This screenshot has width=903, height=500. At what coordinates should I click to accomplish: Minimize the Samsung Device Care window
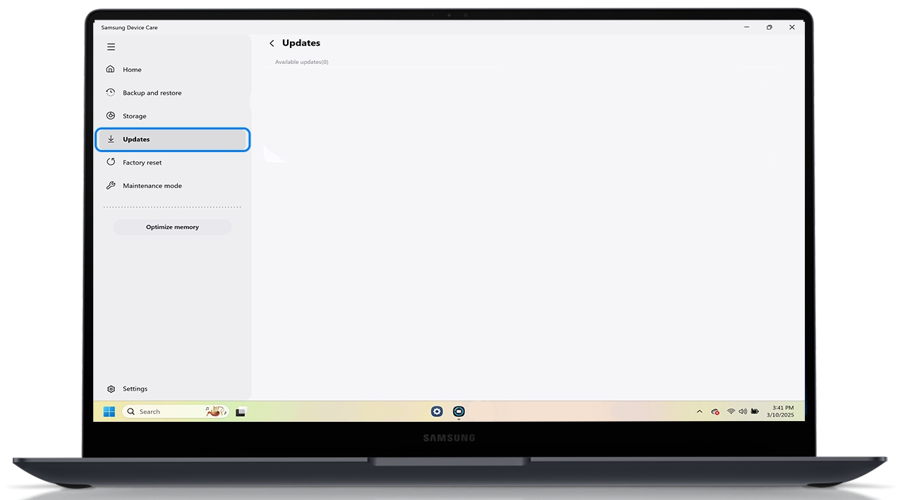click(x=747, y=27)
